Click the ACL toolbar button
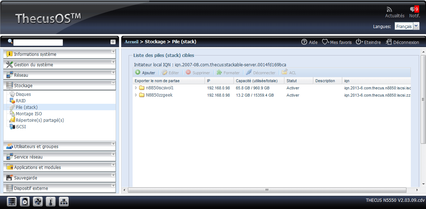This screenshot has width=426, height=209. coord(289,73)
